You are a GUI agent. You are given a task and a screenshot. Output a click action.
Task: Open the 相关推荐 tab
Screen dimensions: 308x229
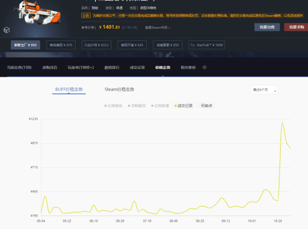pos(188,67)
